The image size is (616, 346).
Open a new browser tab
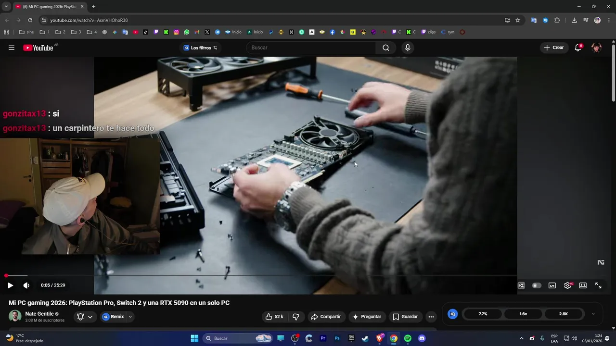coord(93,6)
